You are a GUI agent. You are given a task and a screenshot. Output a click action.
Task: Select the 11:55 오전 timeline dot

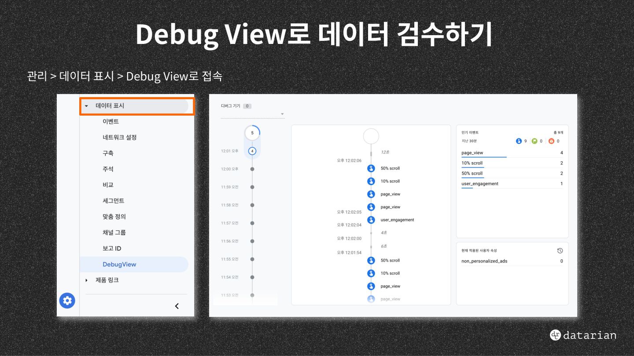click(x=252, y=259)
